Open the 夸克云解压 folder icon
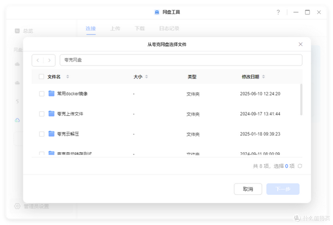333x225 pixels. pos(52,134)
